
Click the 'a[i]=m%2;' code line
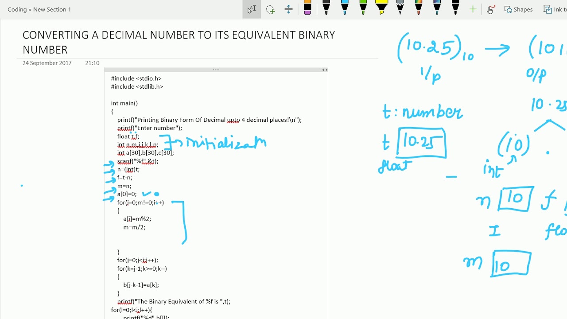(137, 219)
